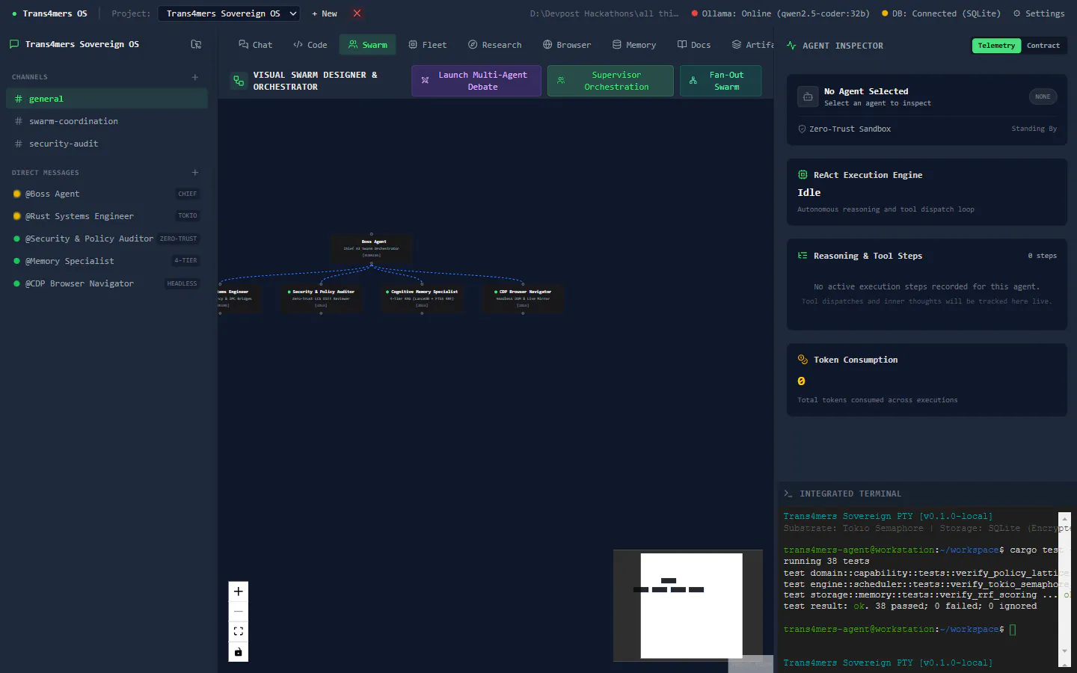Screen dimensions: 1077x673
Task: Click the terminal scrollbar down arrow
Action: [1065, 651]
